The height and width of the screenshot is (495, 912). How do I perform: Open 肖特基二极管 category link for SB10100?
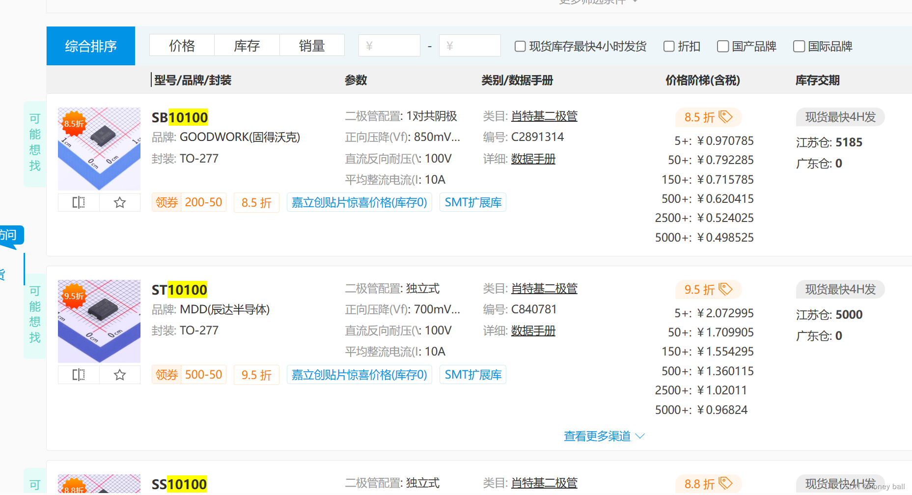point(544,116)
